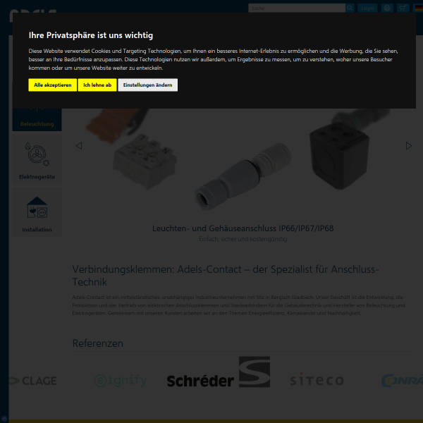Open the shopping cart icon

[403, 8]
